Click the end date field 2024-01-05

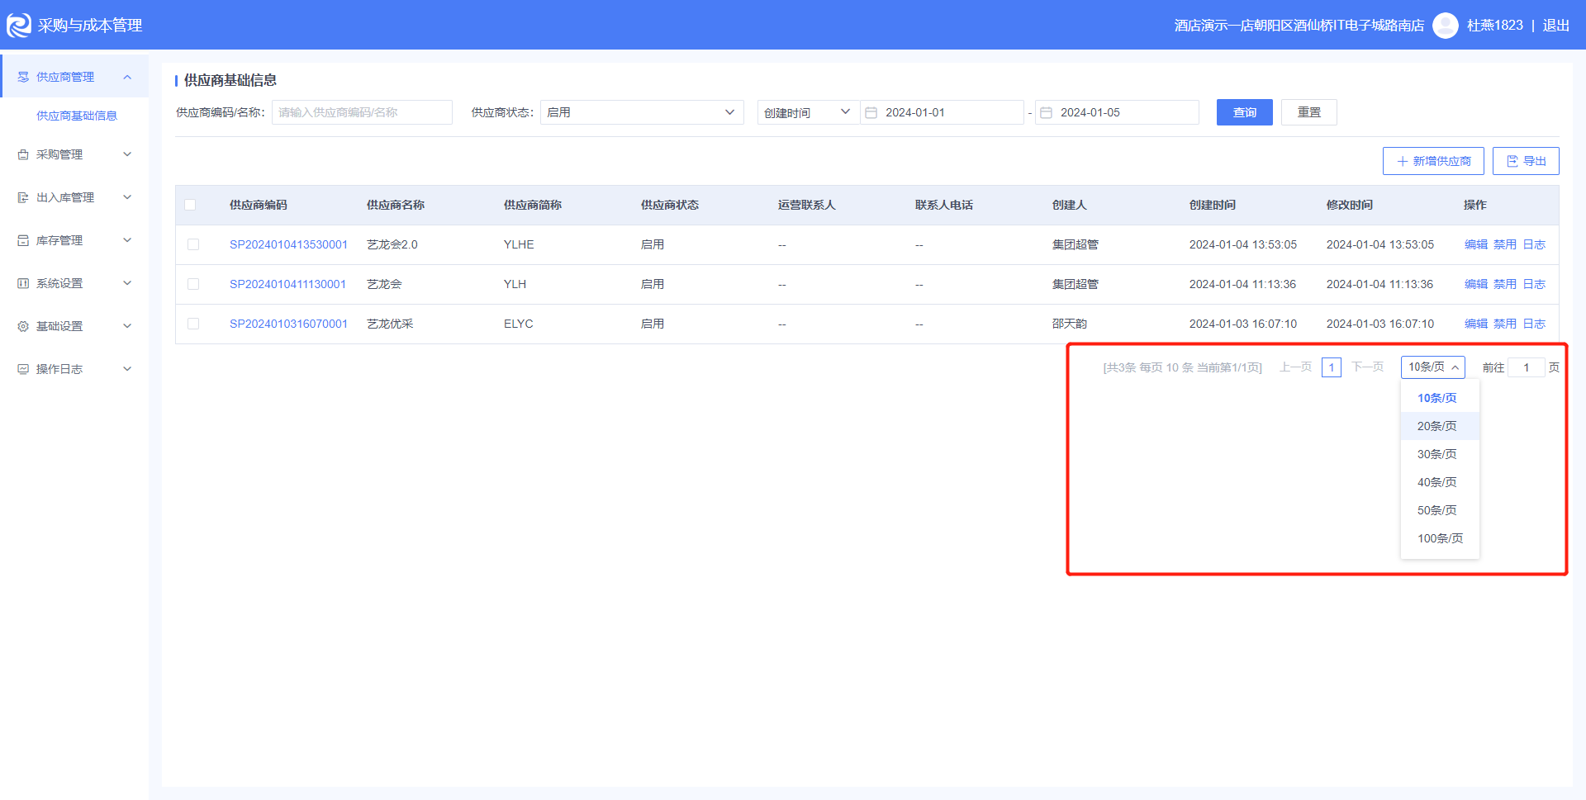(x=1118, y=112)
